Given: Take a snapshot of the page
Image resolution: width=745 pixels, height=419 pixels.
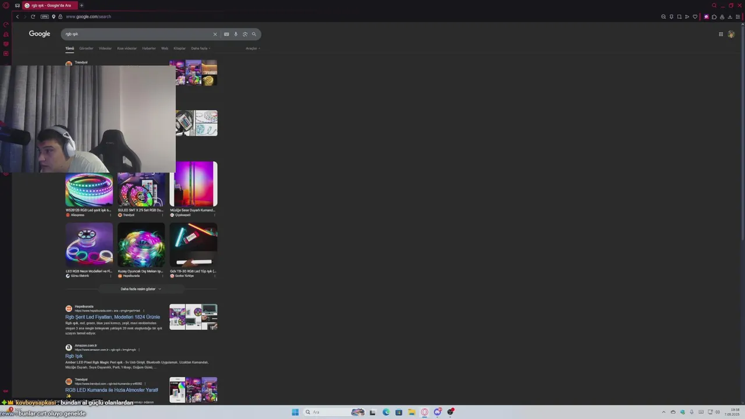Looking at the screenshot, I should [679, 17].
